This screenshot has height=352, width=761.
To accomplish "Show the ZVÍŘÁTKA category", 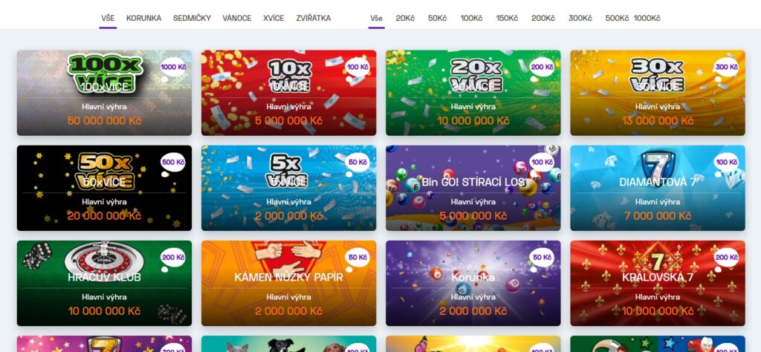I will (313, 19).
